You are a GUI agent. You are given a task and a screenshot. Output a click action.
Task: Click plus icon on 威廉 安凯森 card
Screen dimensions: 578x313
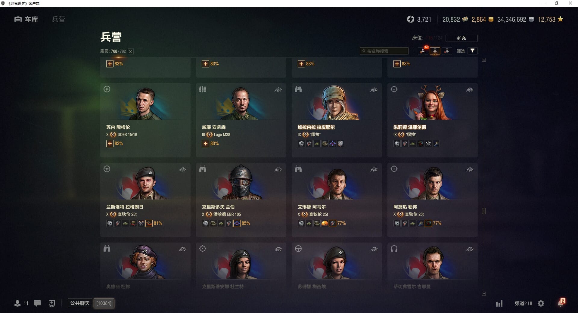[x=205, y=144]
